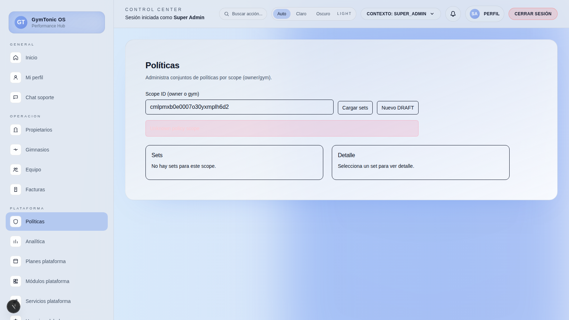This screenshot has width=569, height=320.
Task: Switch theme to Claro
Action: pyautogui.click(x=301, y=14)
